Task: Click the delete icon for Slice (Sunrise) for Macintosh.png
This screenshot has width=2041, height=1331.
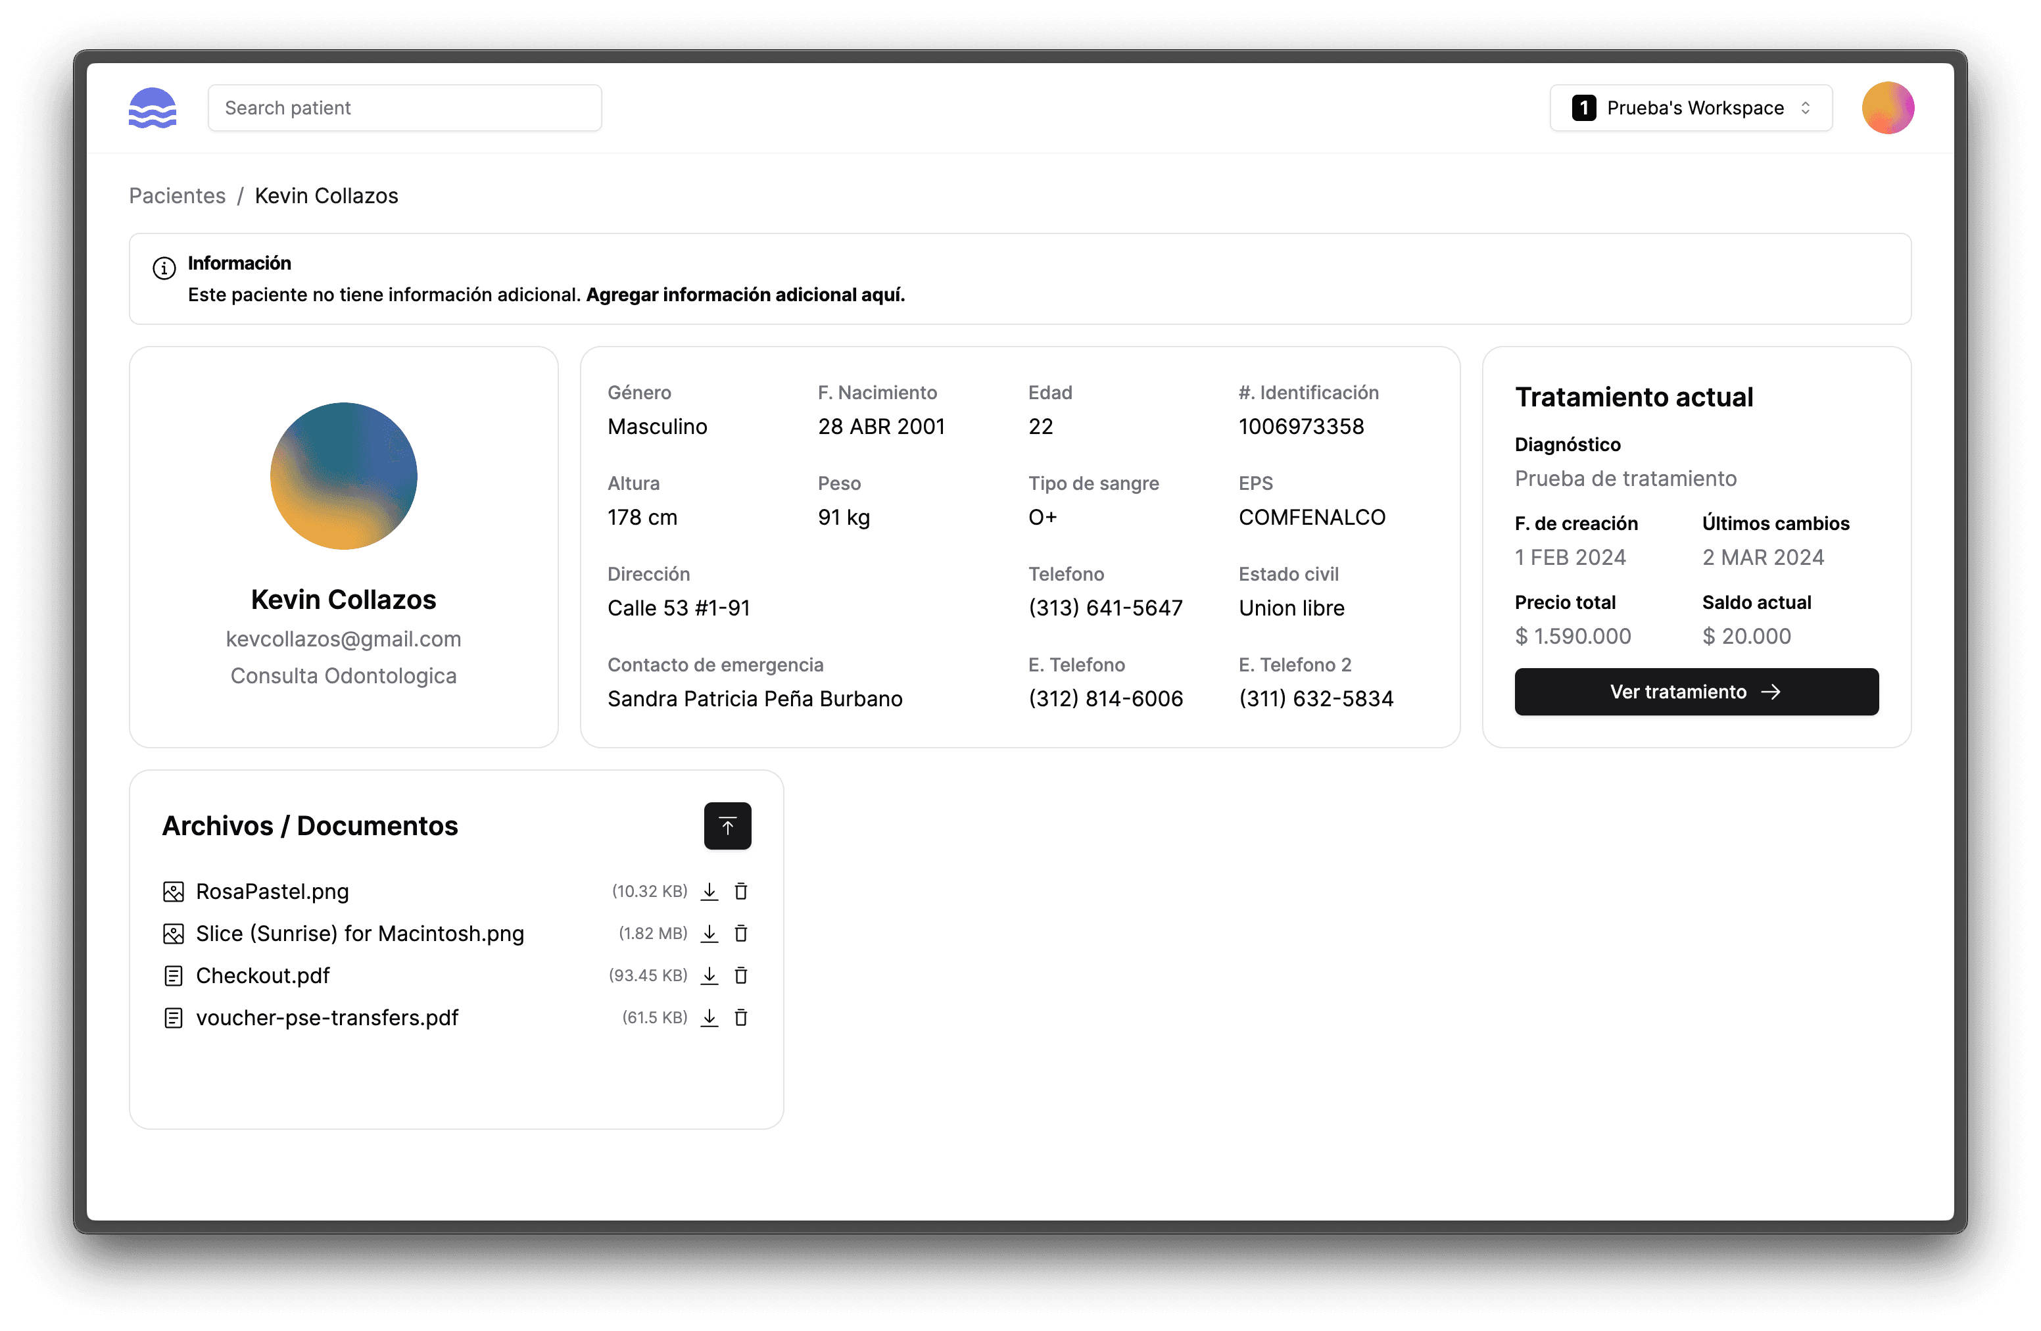Action: [x=742, y=932]
